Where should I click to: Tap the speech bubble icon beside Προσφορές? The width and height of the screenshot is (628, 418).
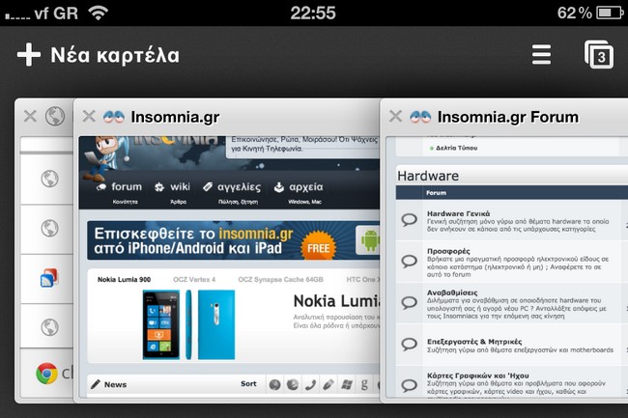(x=410, y=262)
